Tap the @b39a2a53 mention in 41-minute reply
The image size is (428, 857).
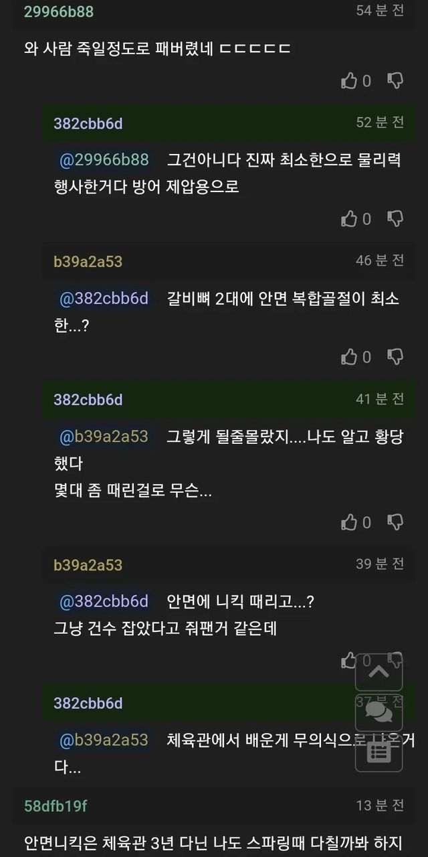(x=104, y=437)
